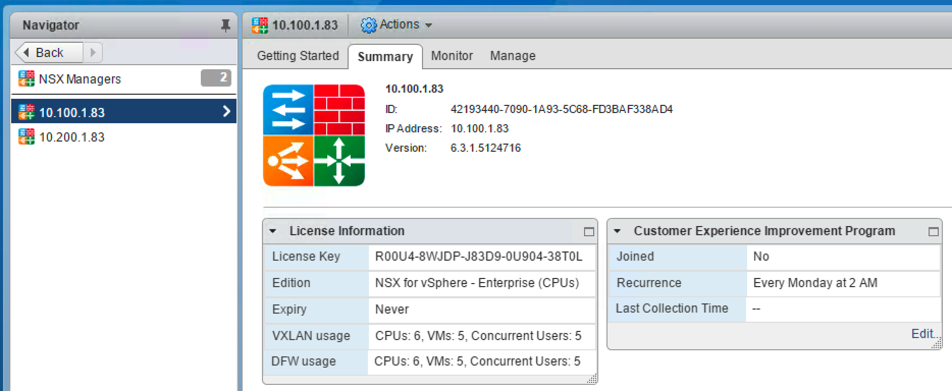Click the large NSX Manager logo
This screenshot has height=391, width=952.
(314, 135)
